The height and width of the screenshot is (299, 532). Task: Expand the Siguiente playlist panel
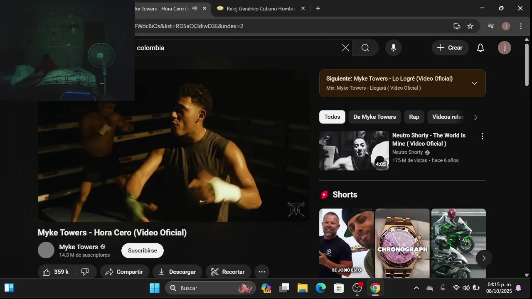point(474,83)
